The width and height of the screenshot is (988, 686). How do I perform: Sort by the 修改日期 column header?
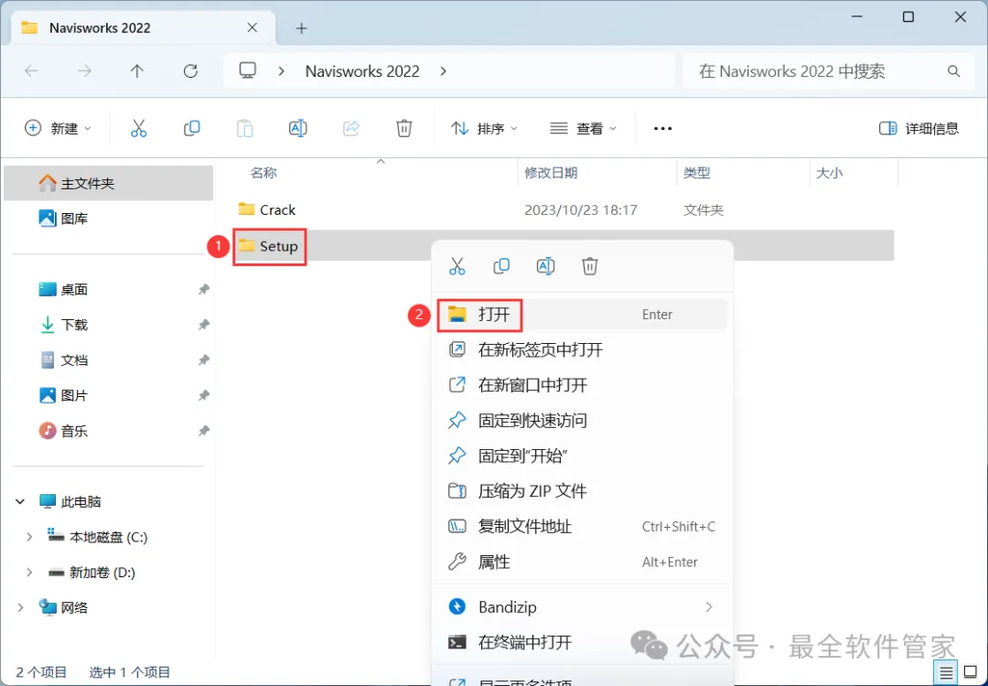[551, 173]
